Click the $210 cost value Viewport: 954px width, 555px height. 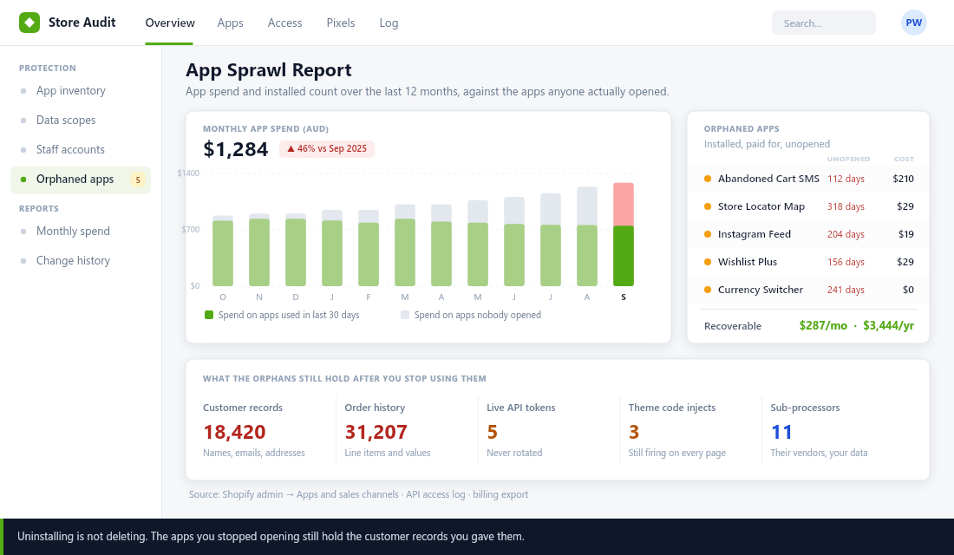(x=903, y=179)
